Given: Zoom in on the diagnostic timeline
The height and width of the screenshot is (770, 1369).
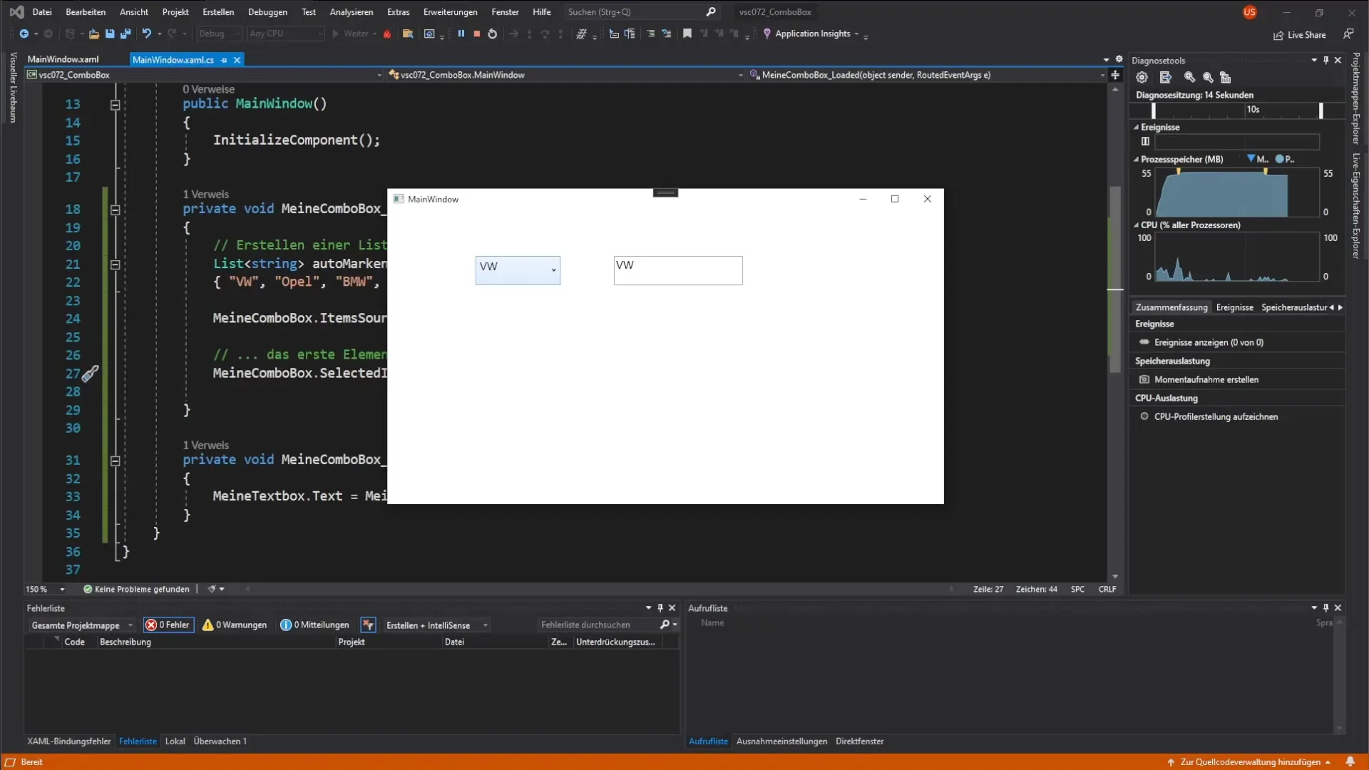Looking at the screenshot, I should [1189, 78].
